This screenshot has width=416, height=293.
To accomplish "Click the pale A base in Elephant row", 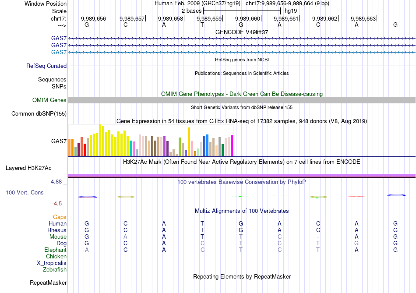I will (x=87, y=250).
